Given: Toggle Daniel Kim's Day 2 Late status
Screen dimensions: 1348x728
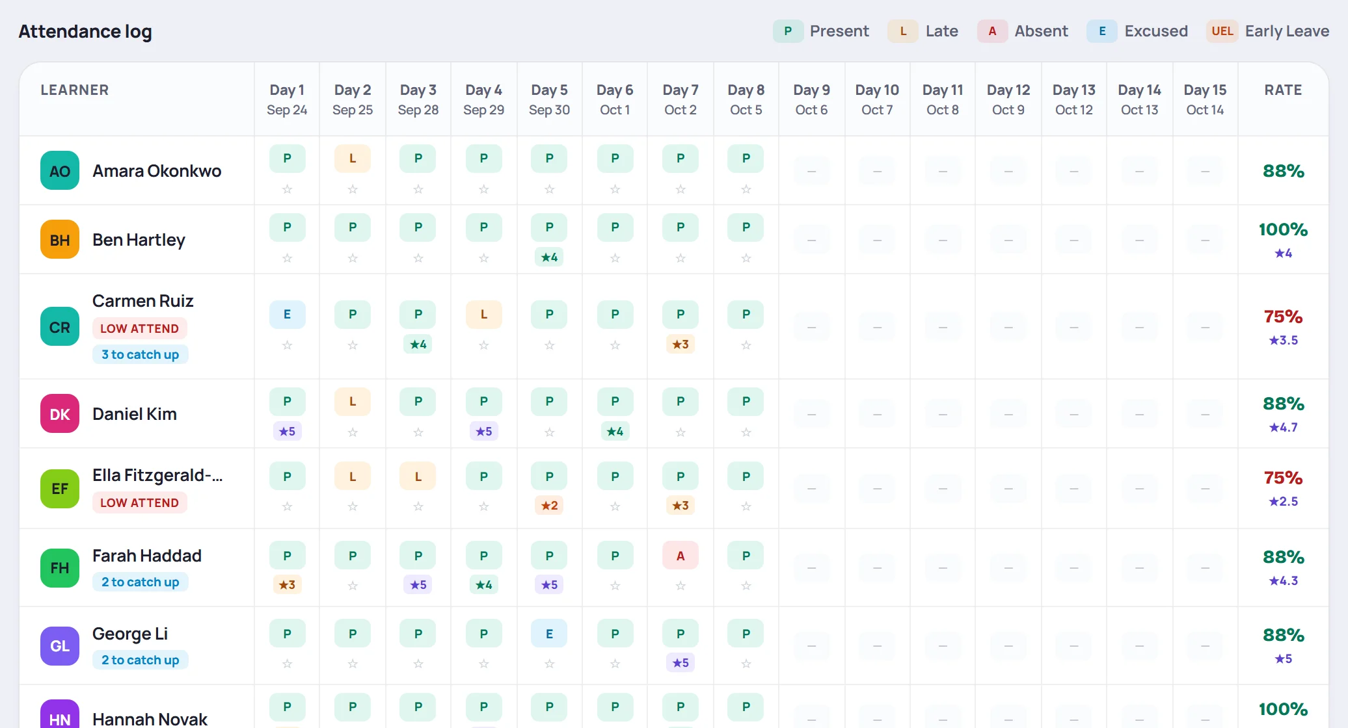Looking at the screenshot, I should coord(353,402).
